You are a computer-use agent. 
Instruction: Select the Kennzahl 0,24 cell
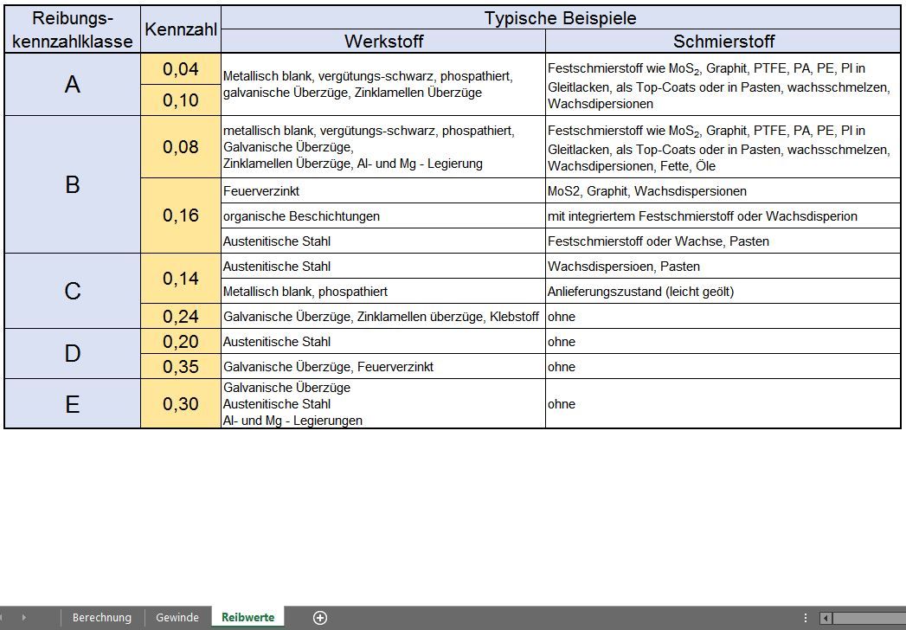pos(181,316)
